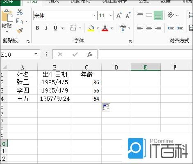Expand the font size dropdown showing 11

(111, 15)
